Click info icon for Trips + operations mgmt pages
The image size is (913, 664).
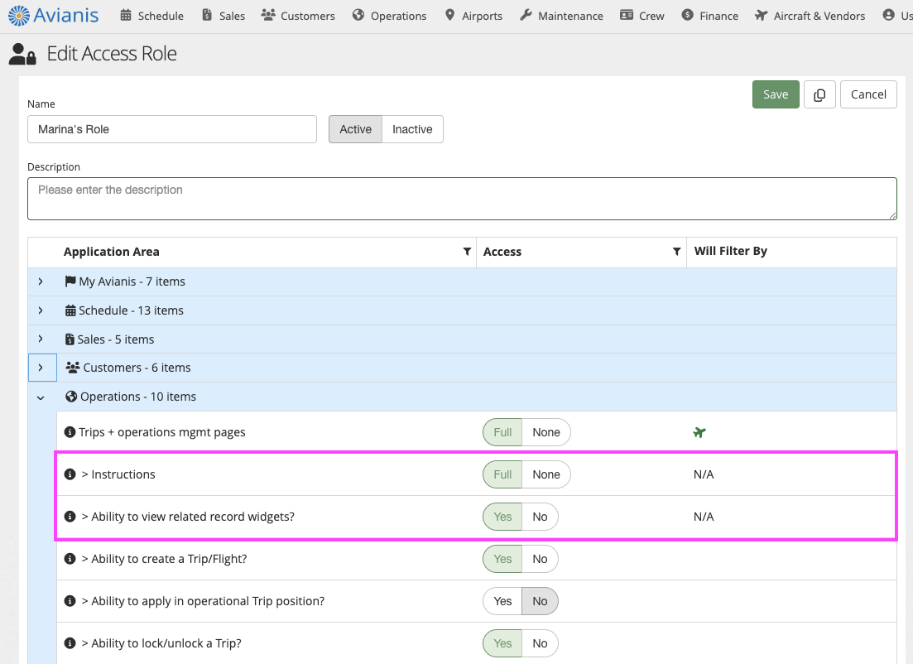(x=70, y=432)
